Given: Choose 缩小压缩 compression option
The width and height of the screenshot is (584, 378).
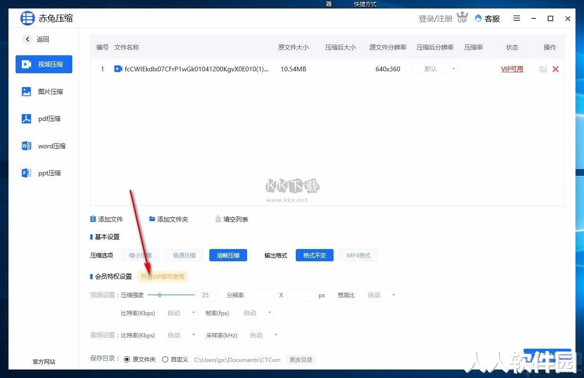Looking at the screenshot, I should coord(140,255).
